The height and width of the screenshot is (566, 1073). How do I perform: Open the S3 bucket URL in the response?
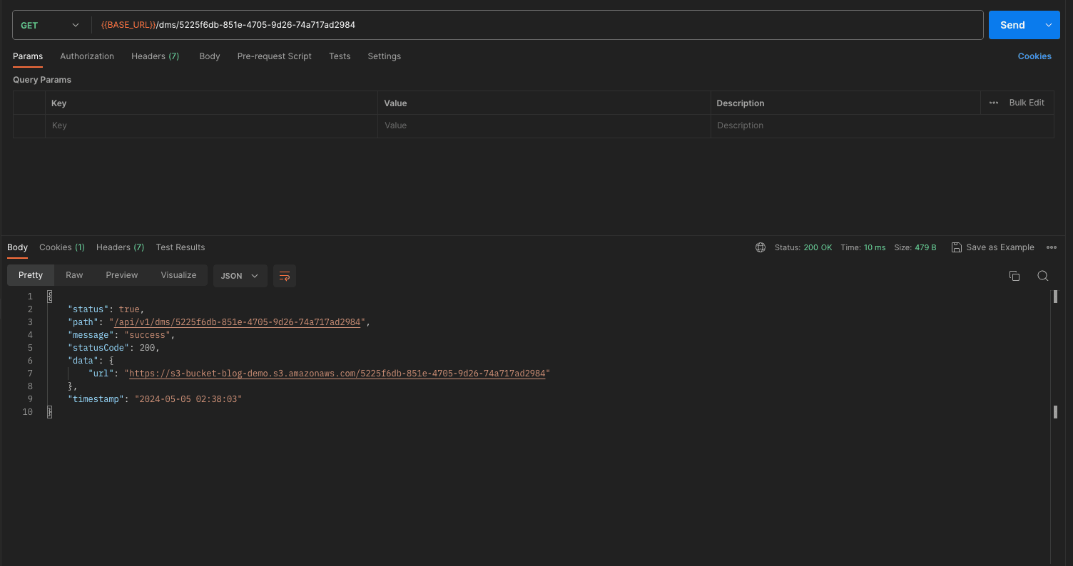click(337, 373)
